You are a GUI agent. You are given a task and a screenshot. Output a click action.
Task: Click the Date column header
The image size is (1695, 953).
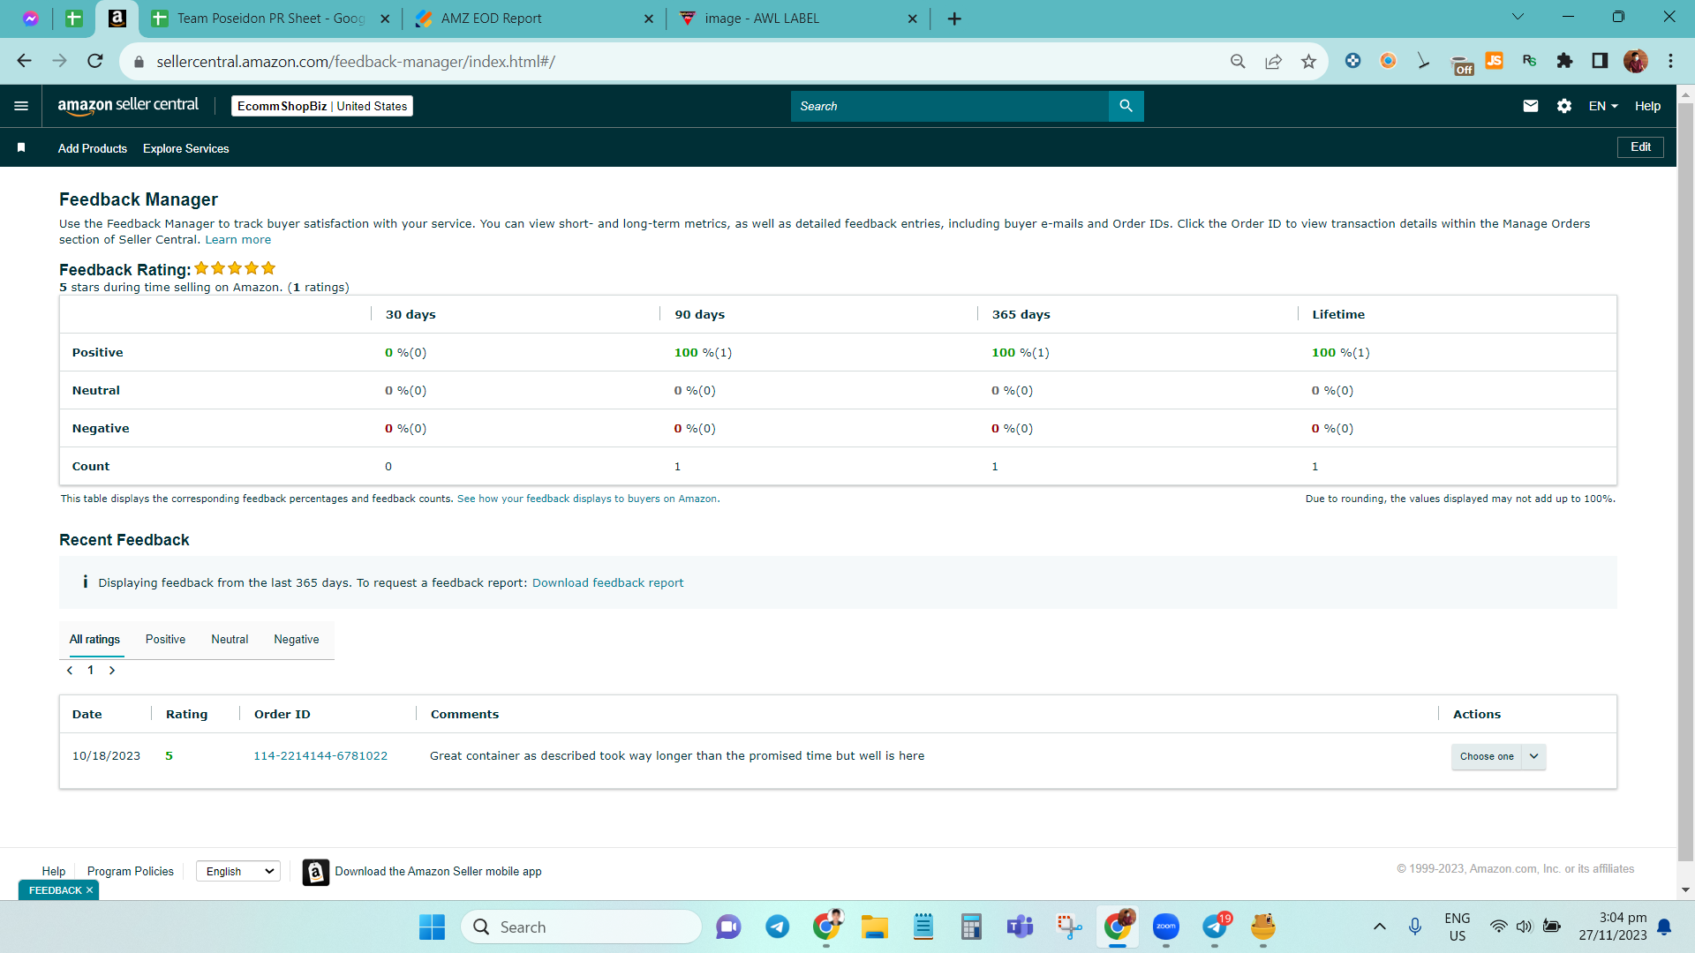(x=87, y=714)
